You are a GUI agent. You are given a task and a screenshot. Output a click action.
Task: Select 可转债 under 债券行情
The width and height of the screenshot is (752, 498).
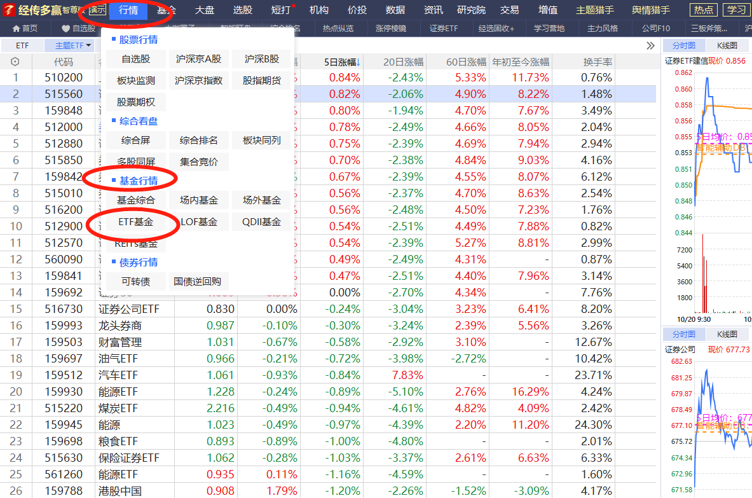(135, 282)
